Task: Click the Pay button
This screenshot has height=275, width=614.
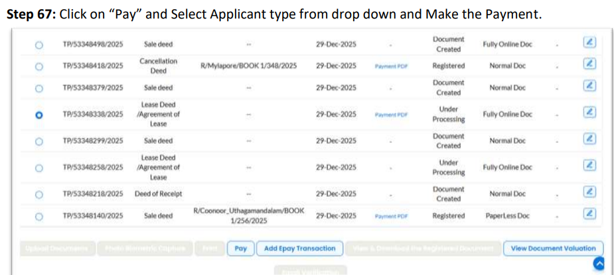Action: click(x=240, y=248)
